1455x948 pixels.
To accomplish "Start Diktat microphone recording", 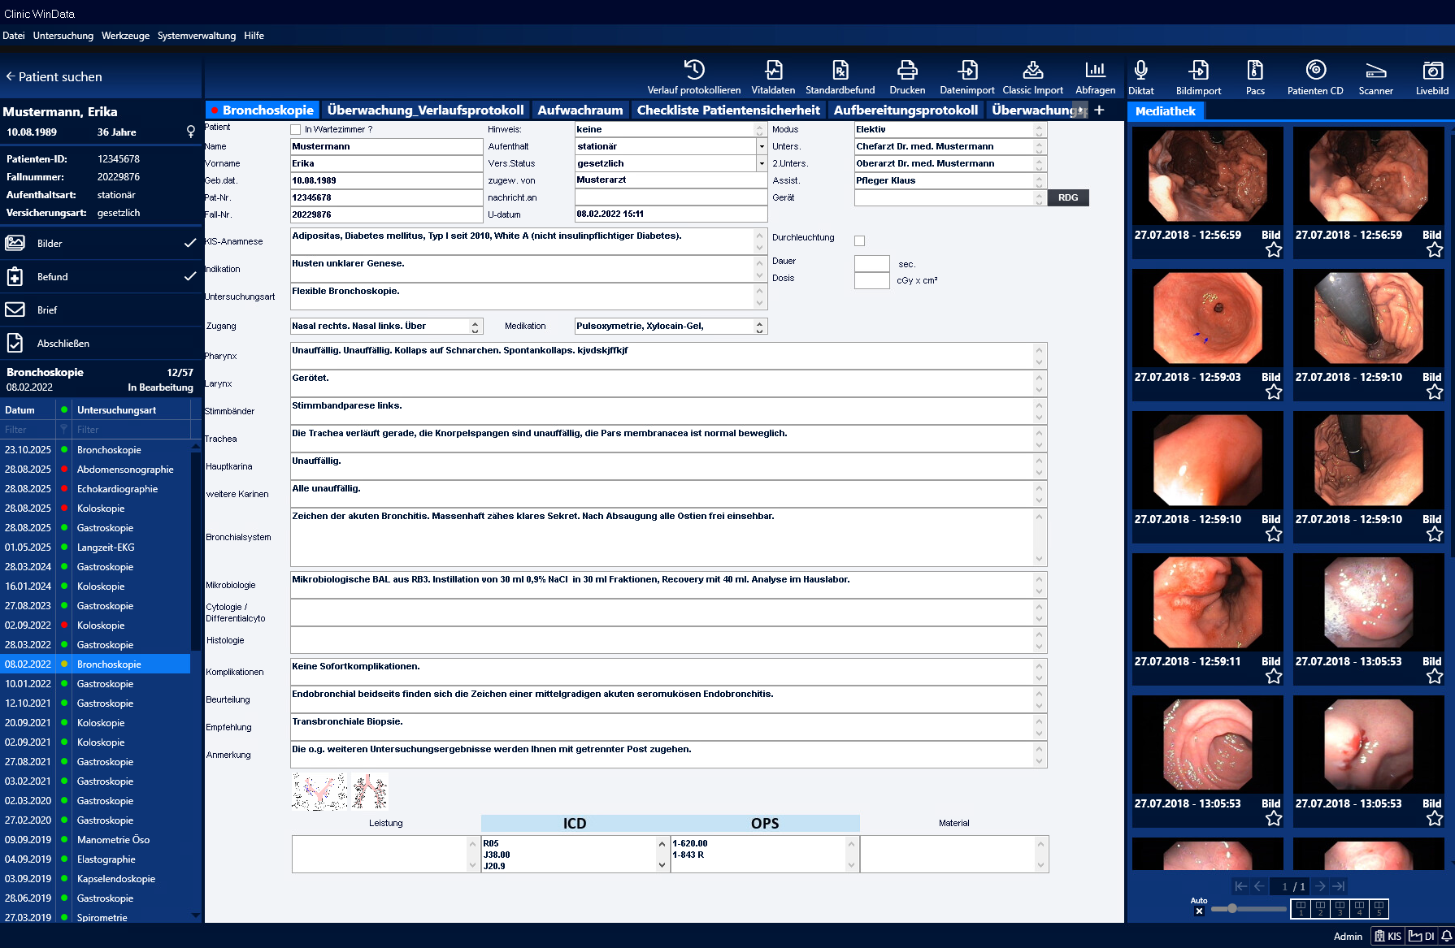I will click(x=1140, y=71).
